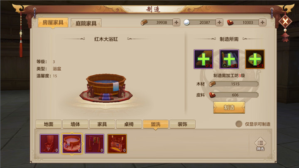Choose the first washstand furniture thumbnail

pos(49,144)
